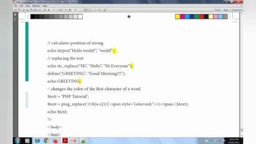Click the first icon in the toolbar

click(15, 10)
